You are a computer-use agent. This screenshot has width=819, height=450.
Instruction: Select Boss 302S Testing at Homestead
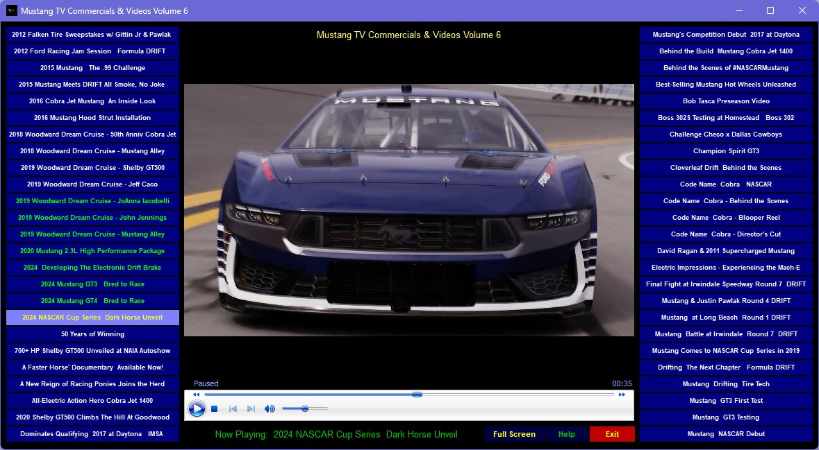click(x=726, y=118)
